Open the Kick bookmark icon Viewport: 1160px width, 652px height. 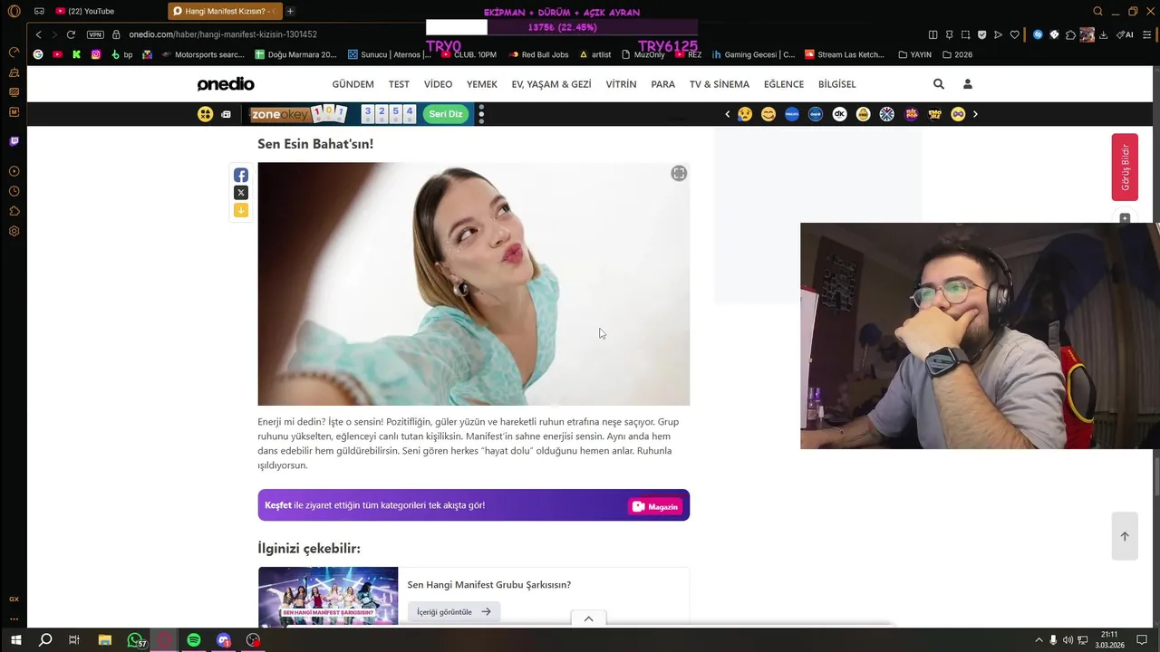pyautogui.click(x=76, y=54)
